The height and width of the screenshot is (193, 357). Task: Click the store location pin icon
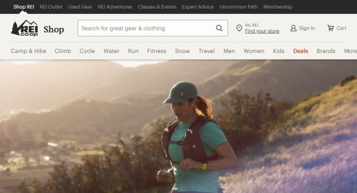239,28
